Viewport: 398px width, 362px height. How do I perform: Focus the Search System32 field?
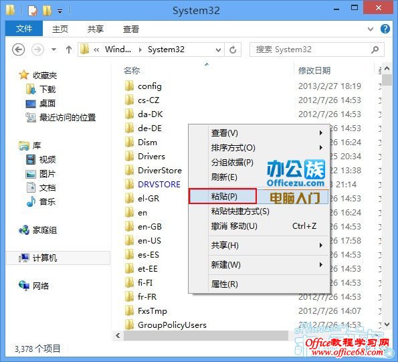(x=317, y=50)
